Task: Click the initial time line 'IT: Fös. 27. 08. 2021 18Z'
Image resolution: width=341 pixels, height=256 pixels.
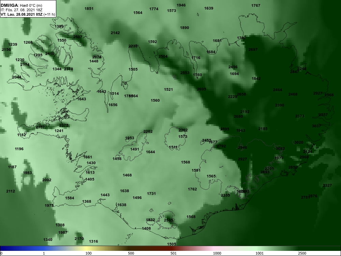Action: 21,10
